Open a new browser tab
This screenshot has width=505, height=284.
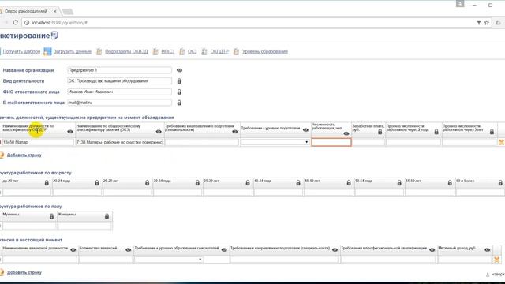68,12
